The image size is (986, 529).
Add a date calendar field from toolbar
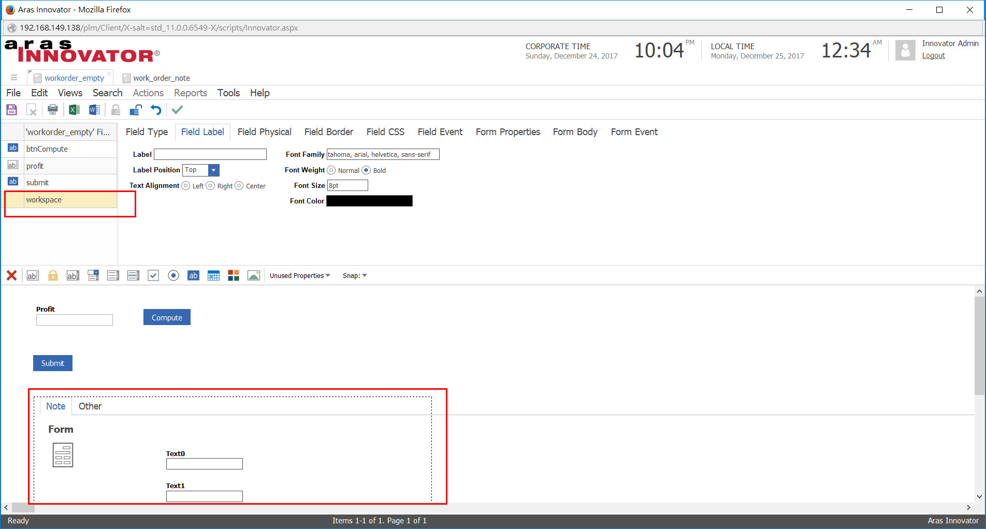click(213, 275)
